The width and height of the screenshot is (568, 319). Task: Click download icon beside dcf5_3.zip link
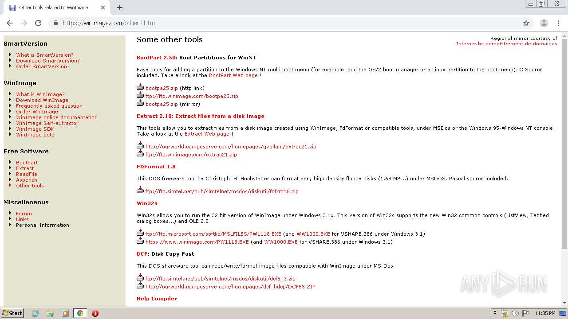click(x=140, y=277)
